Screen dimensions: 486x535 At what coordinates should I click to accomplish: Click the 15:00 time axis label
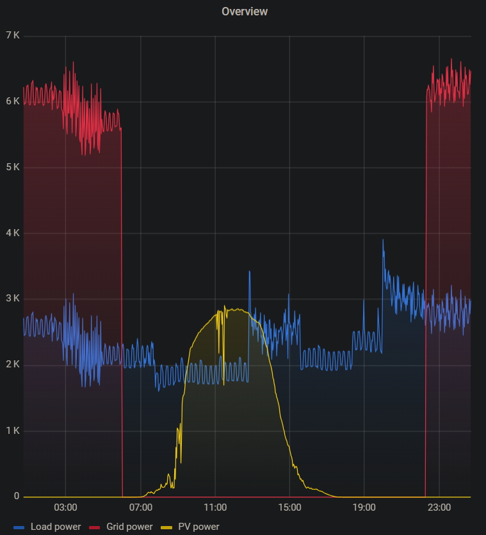pos(289,507)
